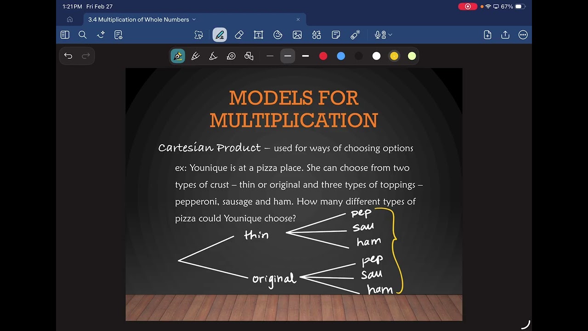Open the stickers tool
The height and width of the screenshot is (331, 588).
(278, 35)
